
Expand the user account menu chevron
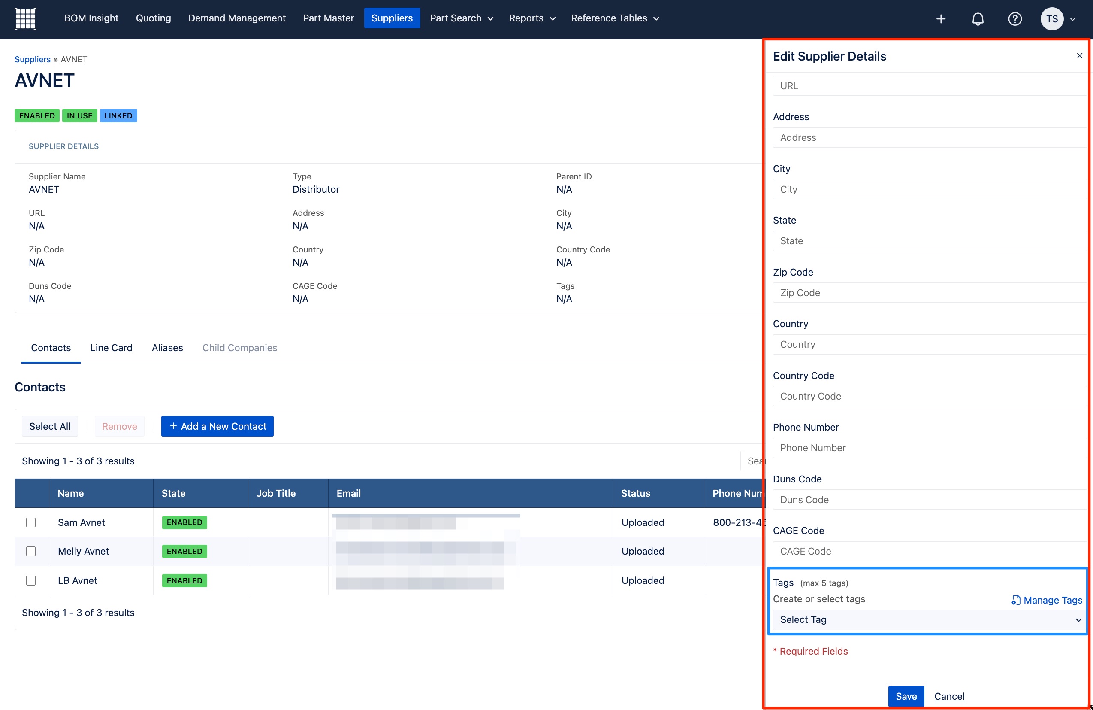[1073, 19]
